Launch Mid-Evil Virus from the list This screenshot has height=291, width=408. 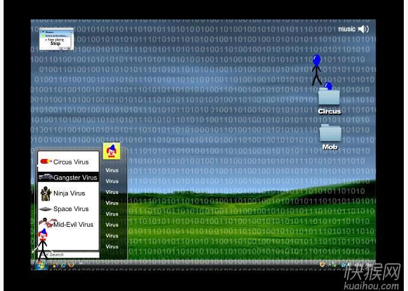pos(73,224)
